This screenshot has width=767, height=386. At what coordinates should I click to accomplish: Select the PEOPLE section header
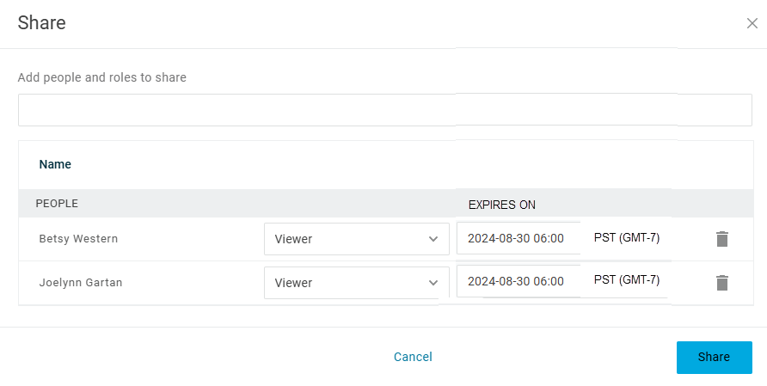pyautogui.click(x=57, y=204)
